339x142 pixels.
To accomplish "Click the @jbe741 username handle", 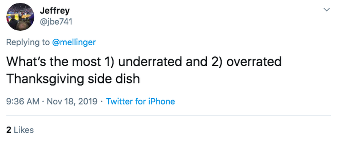I will [56, 22].
